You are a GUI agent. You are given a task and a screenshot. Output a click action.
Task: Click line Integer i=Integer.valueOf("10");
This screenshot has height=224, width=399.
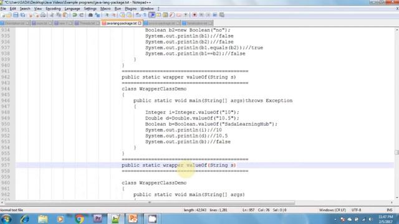pyautogui.click(x=192, y=112)
